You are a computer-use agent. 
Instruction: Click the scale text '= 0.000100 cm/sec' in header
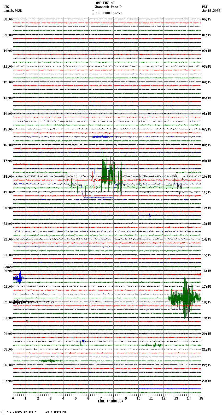click(x=109, y=13)
